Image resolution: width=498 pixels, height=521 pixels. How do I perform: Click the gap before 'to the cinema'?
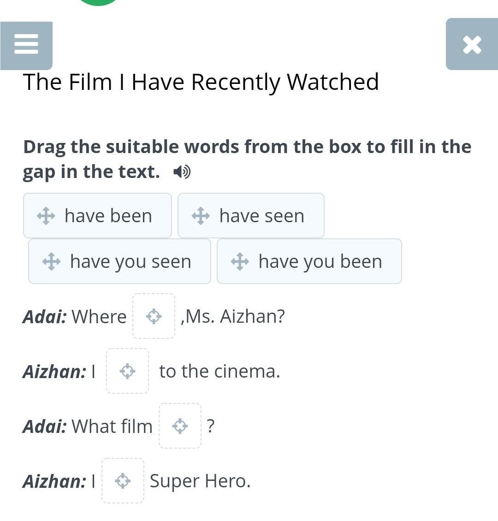click(128, 371)
